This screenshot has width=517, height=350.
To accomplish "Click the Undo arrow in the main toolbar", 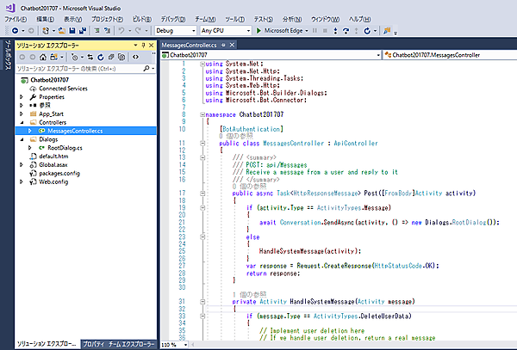I will point(121,30).
